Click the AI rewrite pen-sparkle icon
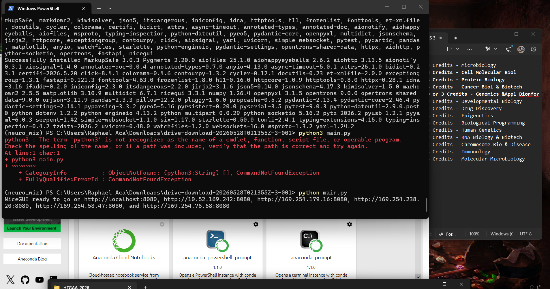The height and width of the screenshot is (289, 550). 488,49
